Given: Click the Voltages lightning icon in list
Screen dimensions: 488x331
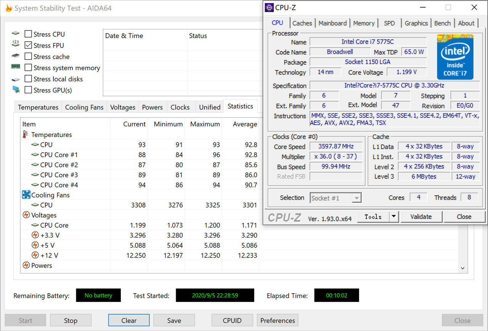Looking at the screenshot, I should (26, 215).
